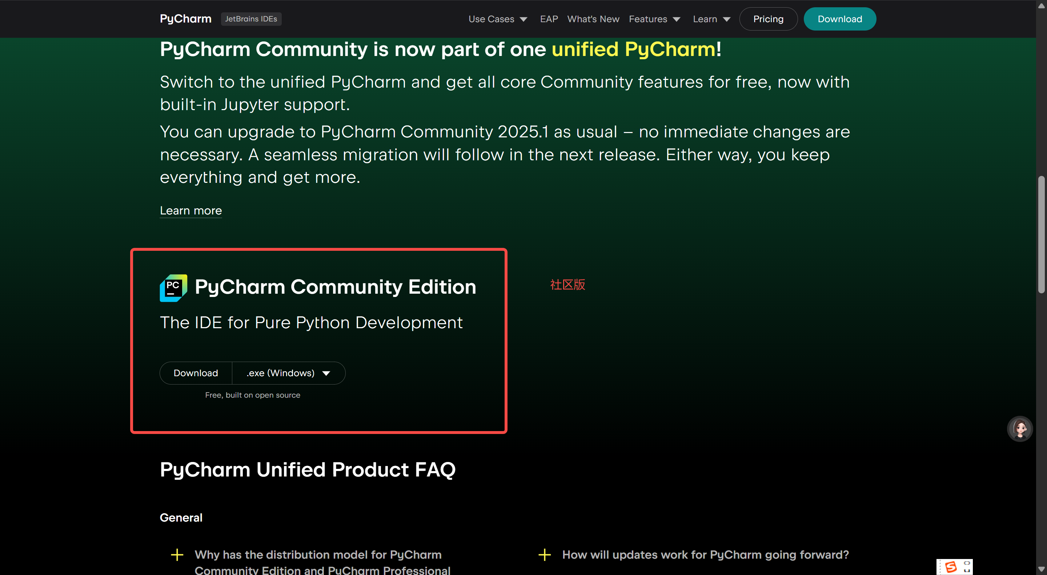
Task: Click the PyCharm logo in header
Action: (185, 19)
